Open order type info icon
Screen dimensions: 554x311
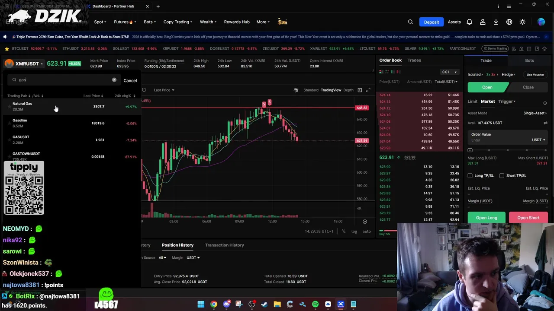click(x=545, y=103)
